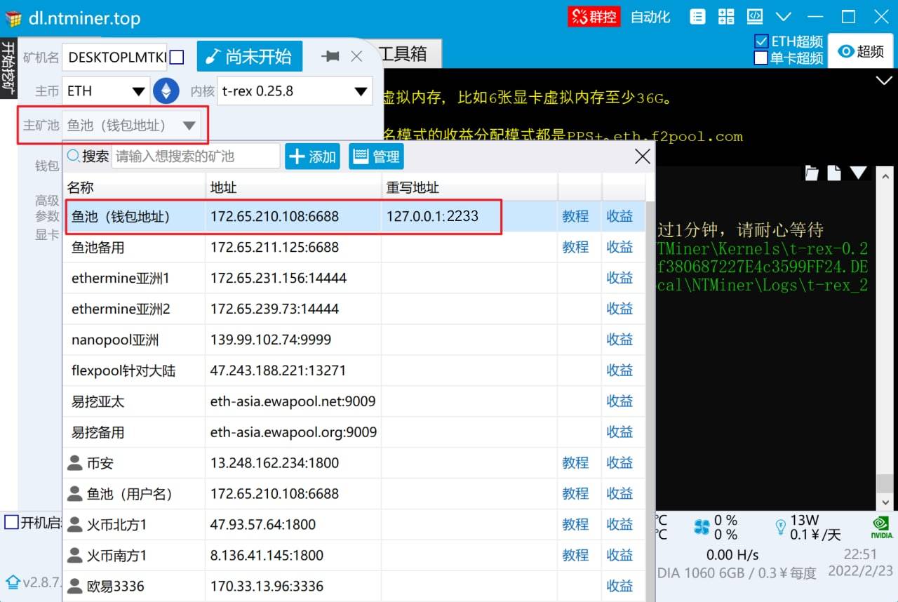Open the list view icon in title bar
898x602 pixels.
pyautogui.click(x=697, y=17)
